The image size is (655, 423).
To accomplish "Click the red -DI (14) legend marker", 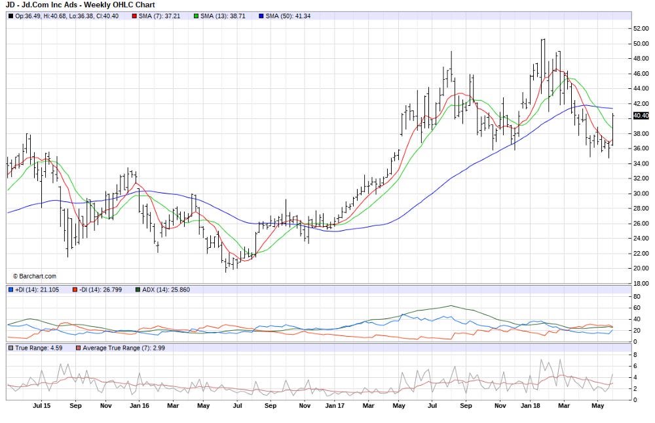I will [75, 289].
